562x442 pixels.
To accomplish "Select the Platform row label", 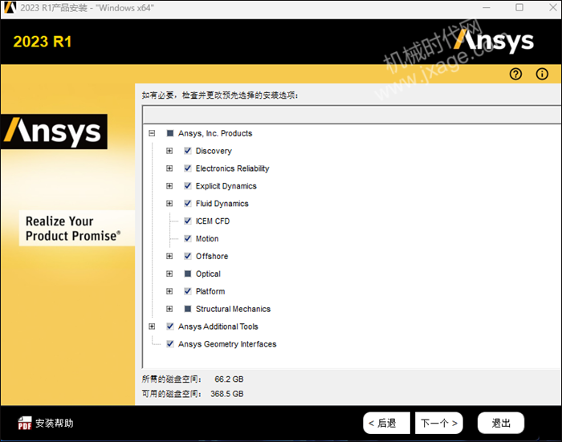I will pyautogui.click(x=210, y=291).
